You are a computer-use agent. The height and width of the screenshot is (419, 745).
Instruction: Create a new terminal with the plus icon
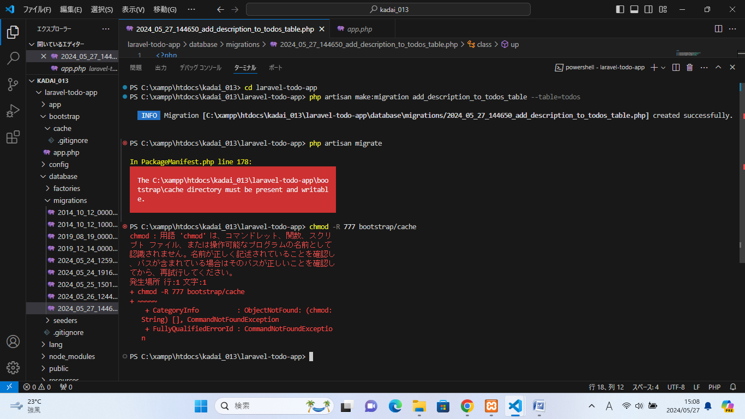point(653,67)
